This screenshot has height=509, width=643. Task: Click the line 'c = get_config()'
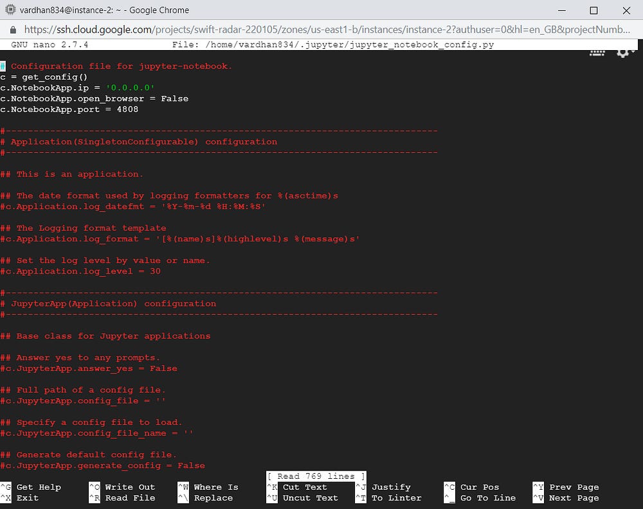tap(44, 77)
